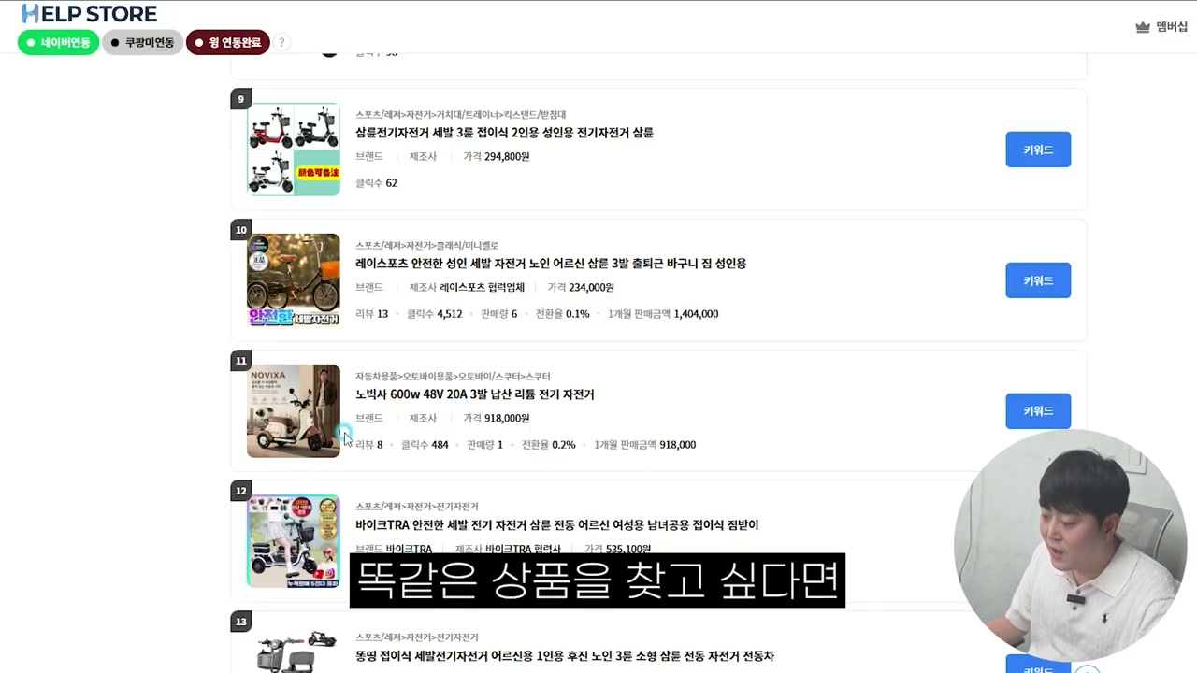This screenshot has width=1197, height=673.
Task: Click rank badge number 11
Action: pos(241,361)
